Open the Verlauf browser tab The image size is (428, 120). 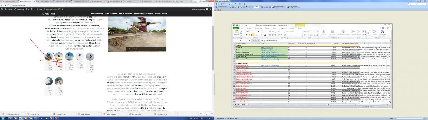(x=131, y=2)
